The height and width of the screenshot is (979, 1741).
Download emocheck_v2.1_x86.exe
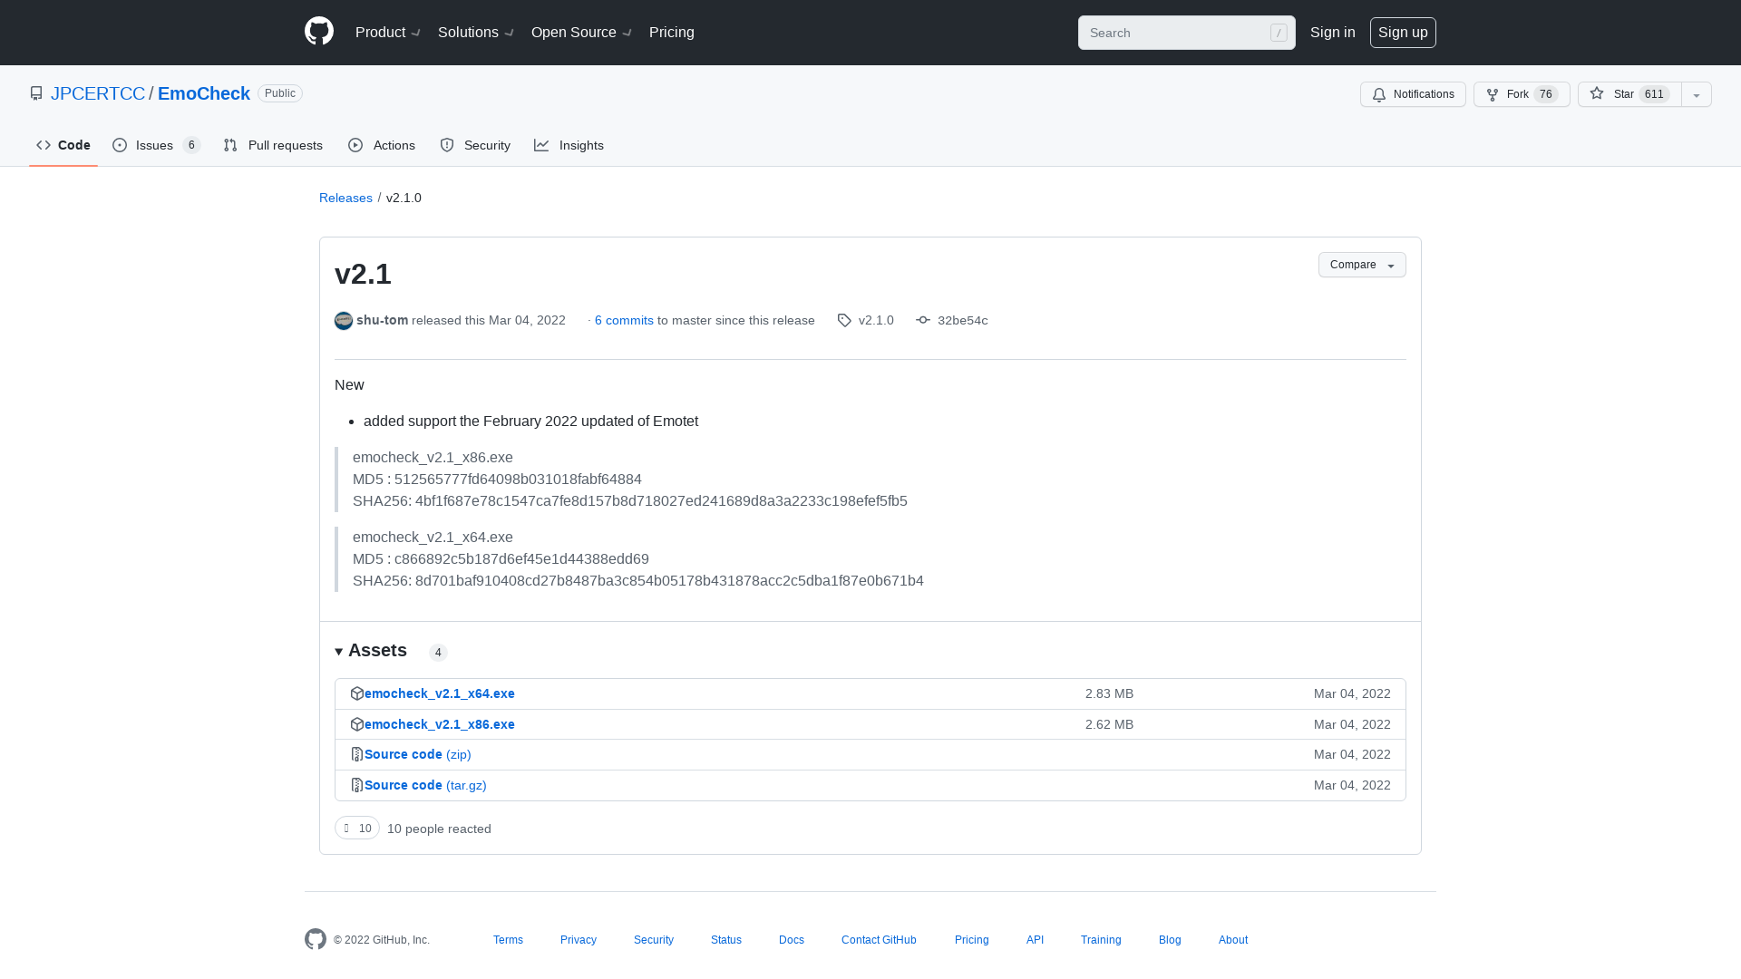click(440, 724)
